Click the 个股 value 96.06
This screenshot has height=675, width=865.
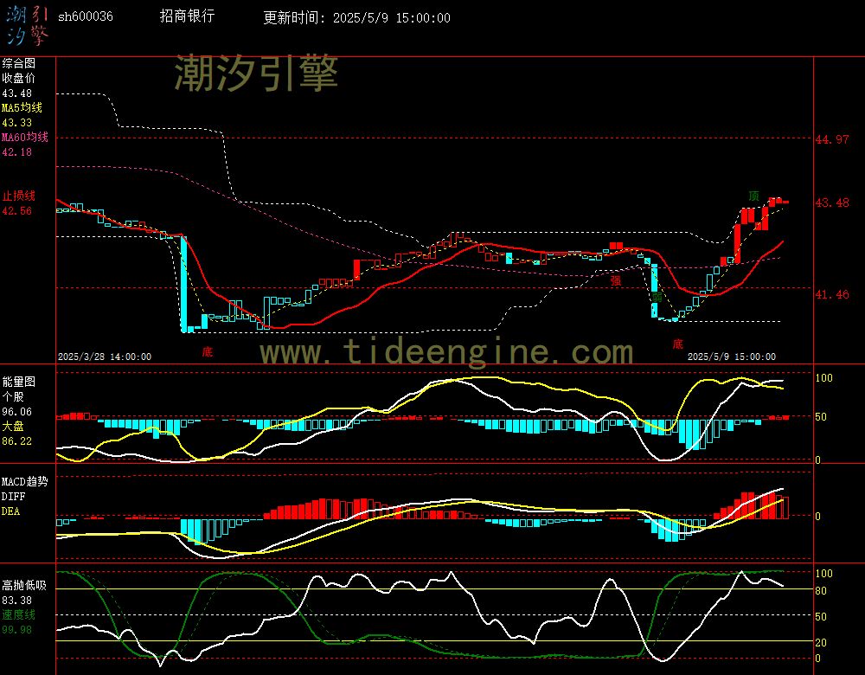(16, 412)
